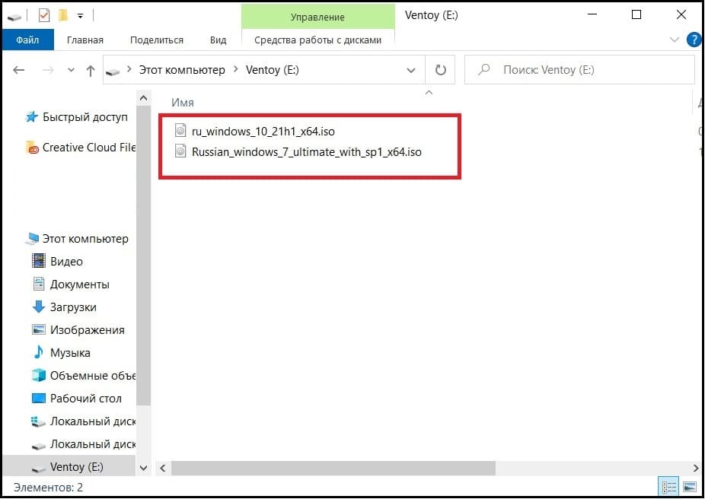Click the New folder icon in title bar
This screenshot has width=705, height=499.
point(62,16)
